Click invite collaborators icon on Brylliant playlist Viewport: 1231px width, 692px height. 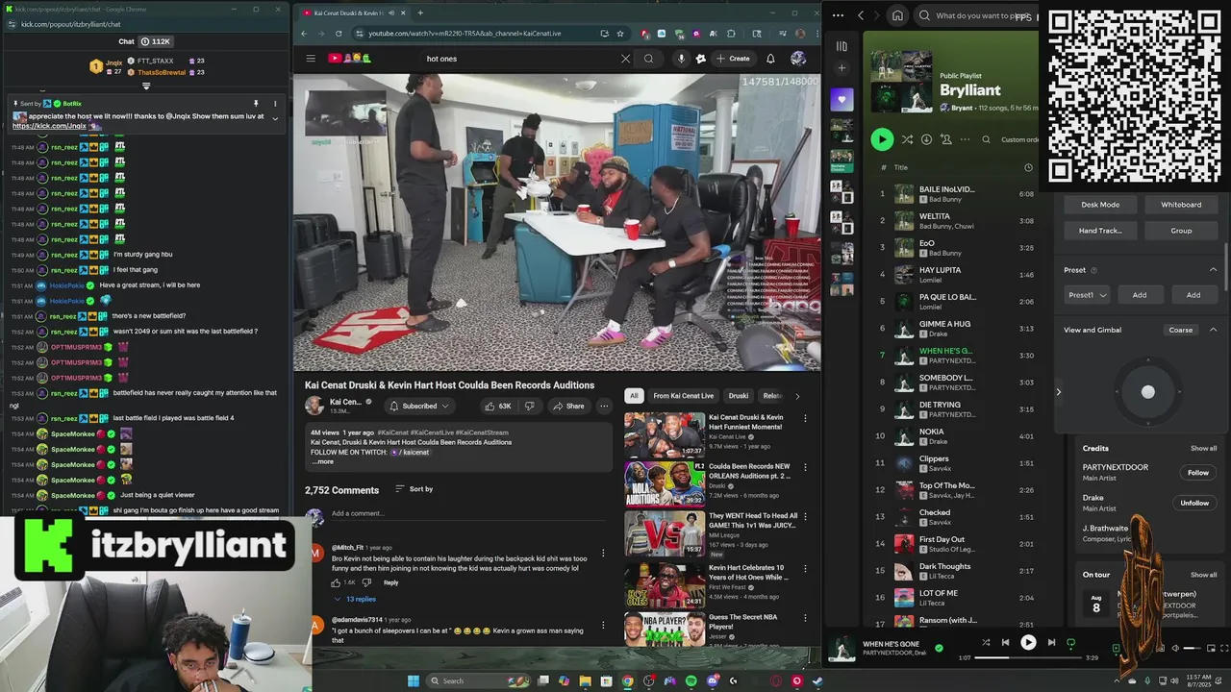945,139
